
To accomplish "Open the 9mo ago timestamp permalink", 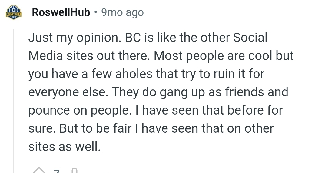I will [x=122, y=12].
